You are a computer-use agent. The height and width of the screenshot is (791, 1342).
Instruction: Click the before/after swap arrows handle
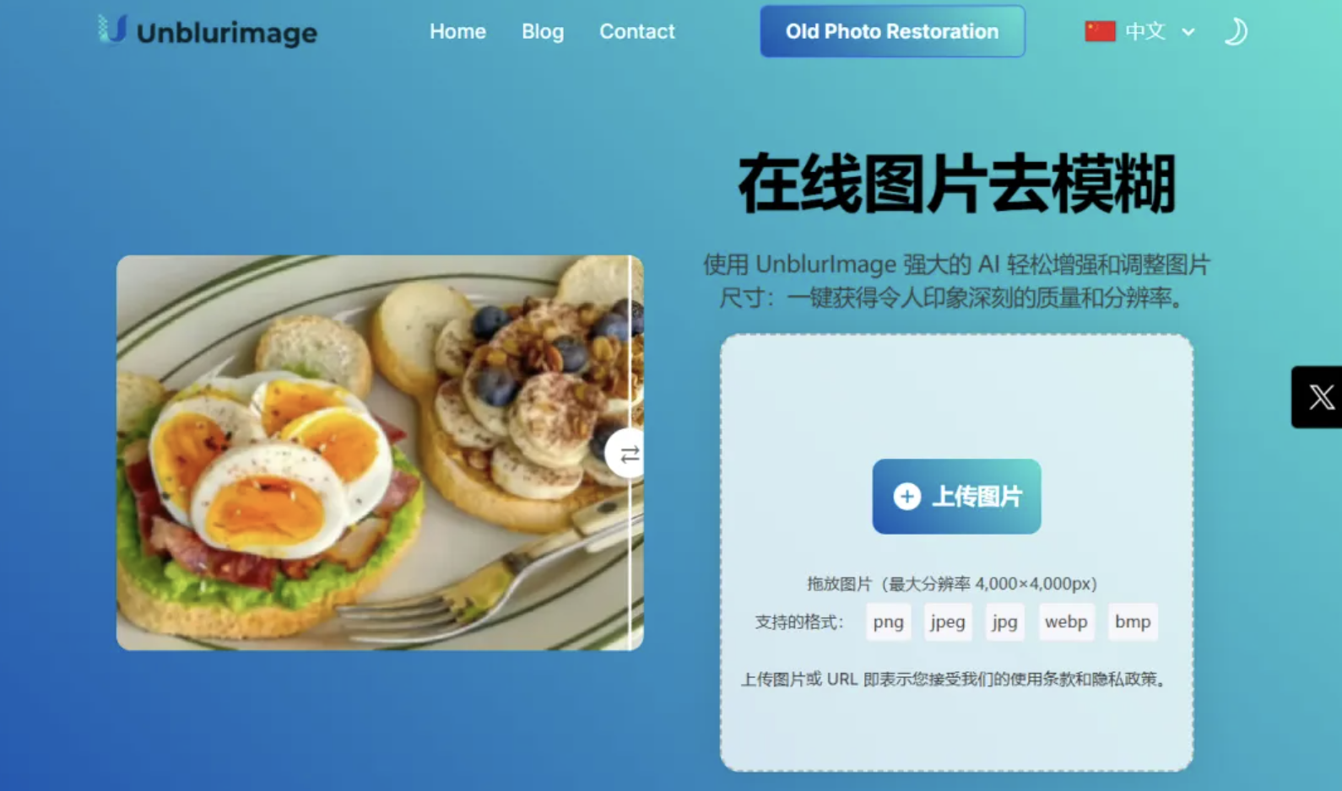tap(625, 454)
